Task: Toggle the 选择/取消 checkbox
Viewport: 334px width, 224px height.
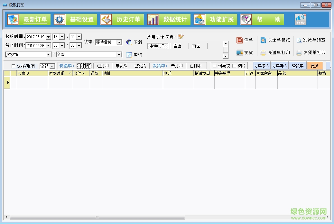Action: click(14, 66)
